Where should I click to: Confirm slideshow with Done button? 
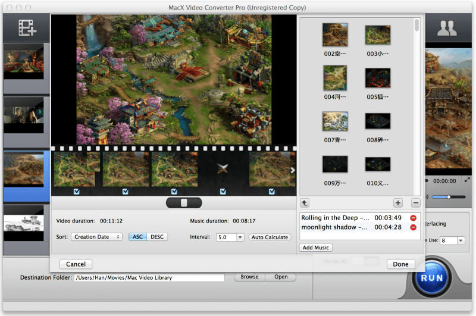400,264
